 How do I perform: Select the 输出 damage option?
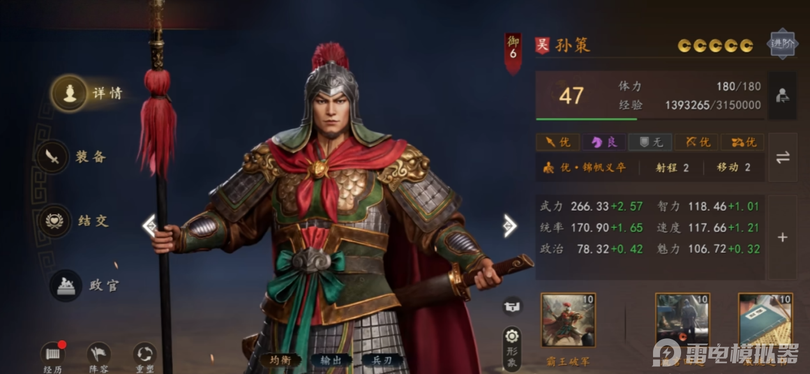click(331, 360)
